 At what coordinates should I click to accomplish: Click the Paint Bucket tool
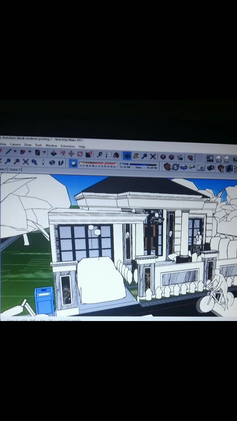pos(116,155)
